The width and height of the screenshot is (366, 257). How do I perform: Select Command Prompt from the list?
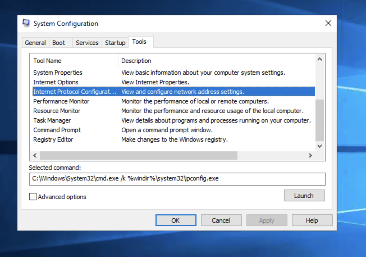pyautogui.click(x=57, y=130)
